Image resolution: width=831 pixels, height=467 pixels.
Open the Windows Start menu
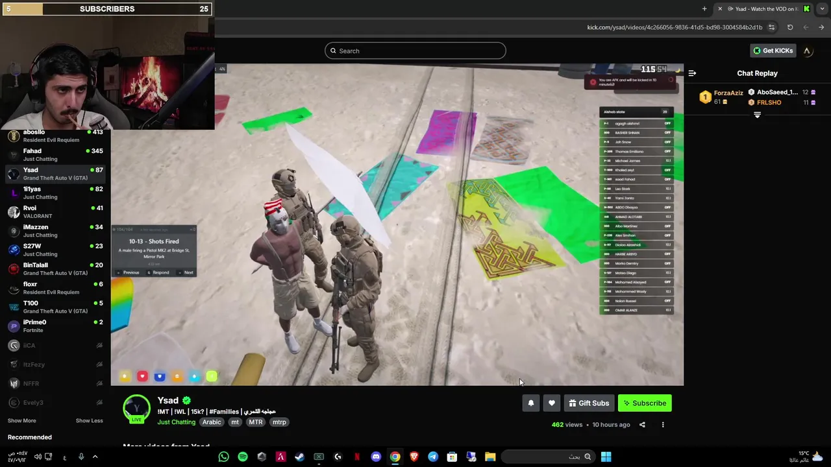click(x=606, y=457)
